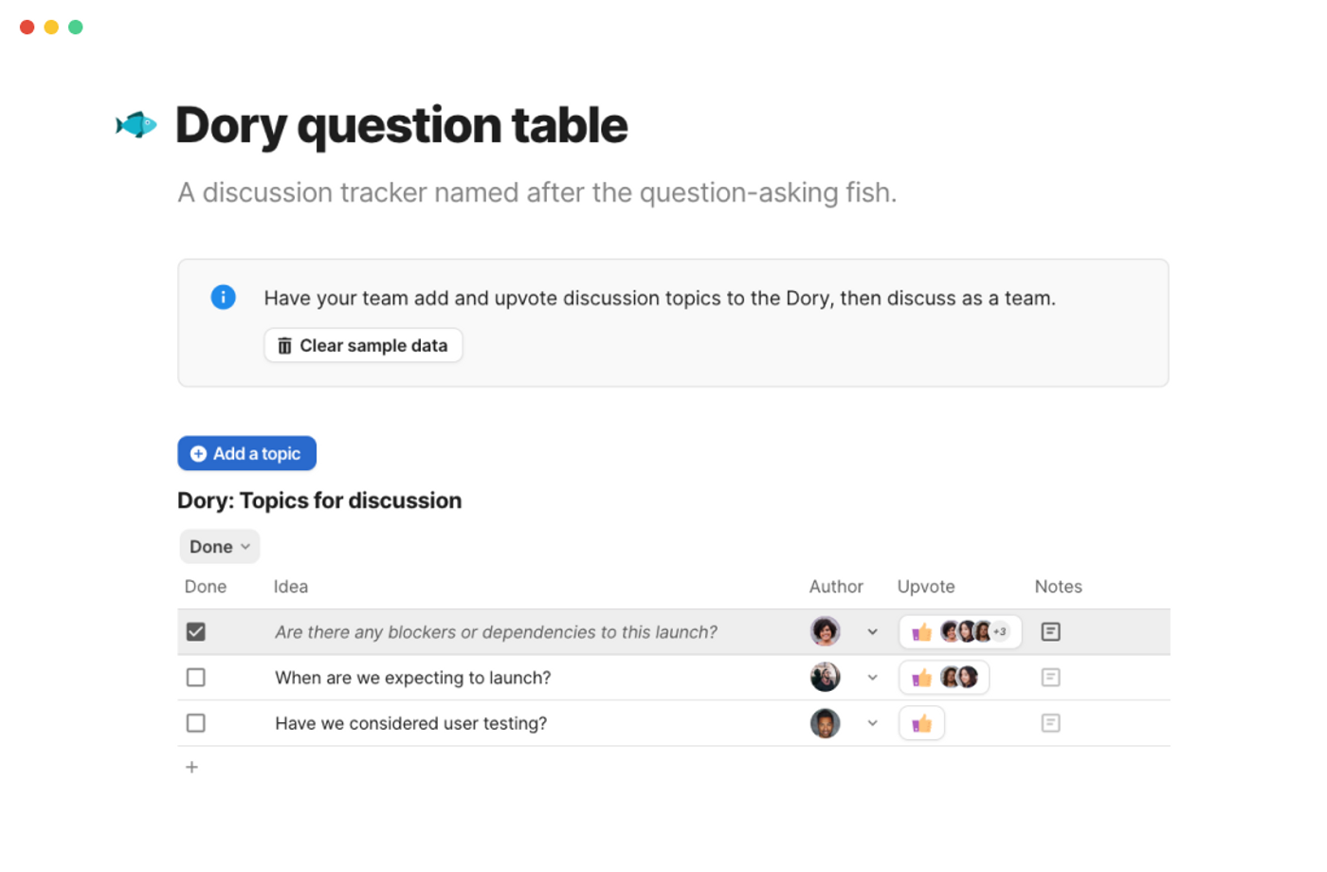The height and width of the screenshot is (872, 1327).
Task: Click the Upvote column header
Action: coord(926,587)
